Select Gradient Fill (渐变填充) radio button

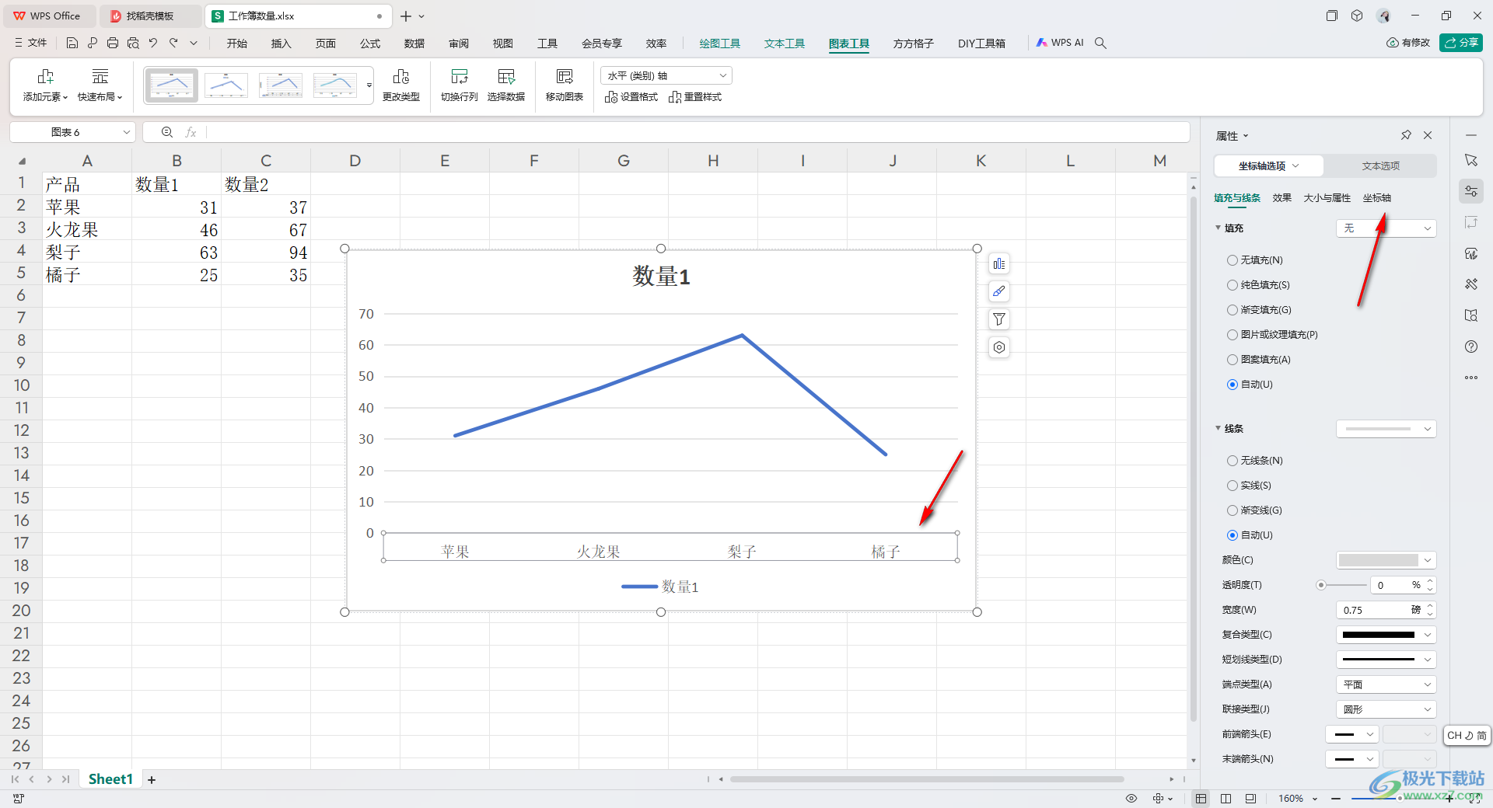click(x=1233, y=310)
